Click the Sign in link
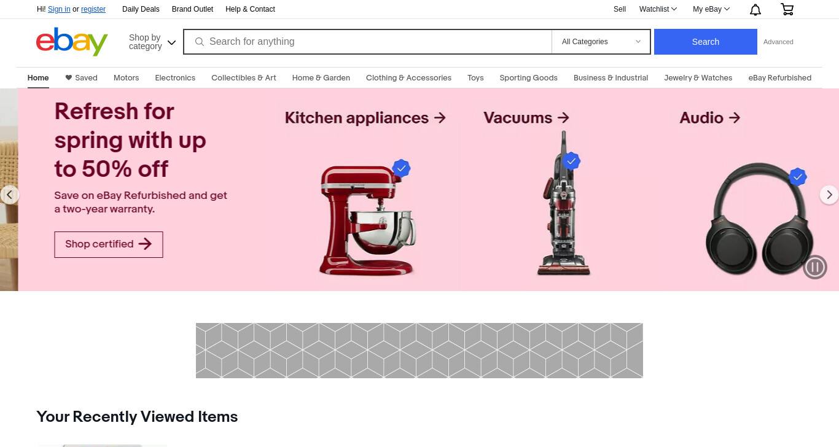This screenshot has height=447, width=839. [x=59, y=9]
